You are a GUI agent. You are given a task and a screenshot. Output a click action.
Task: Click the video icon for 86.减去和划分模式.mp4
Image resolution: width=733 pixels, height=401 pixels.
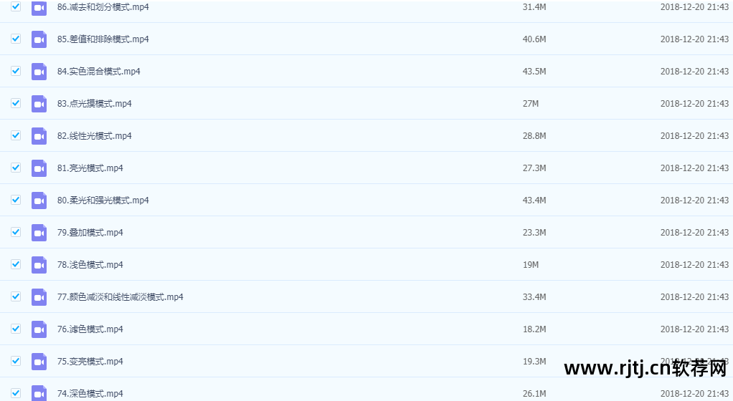39,7
